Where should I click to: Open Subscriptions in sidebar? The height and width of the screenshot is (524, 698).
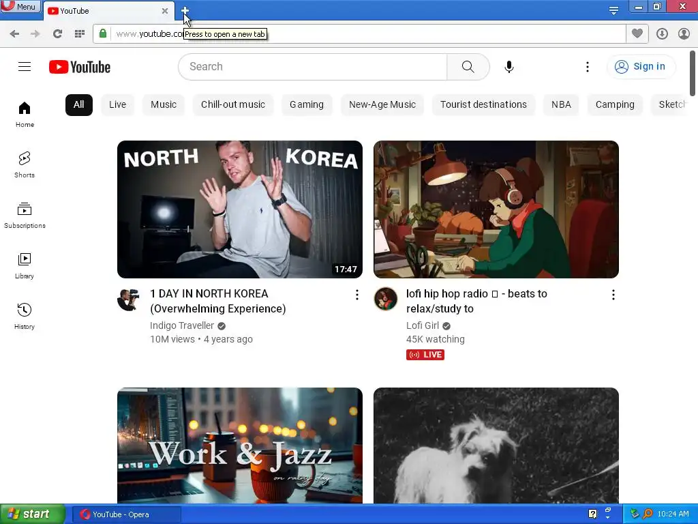[x=25, y=215]
